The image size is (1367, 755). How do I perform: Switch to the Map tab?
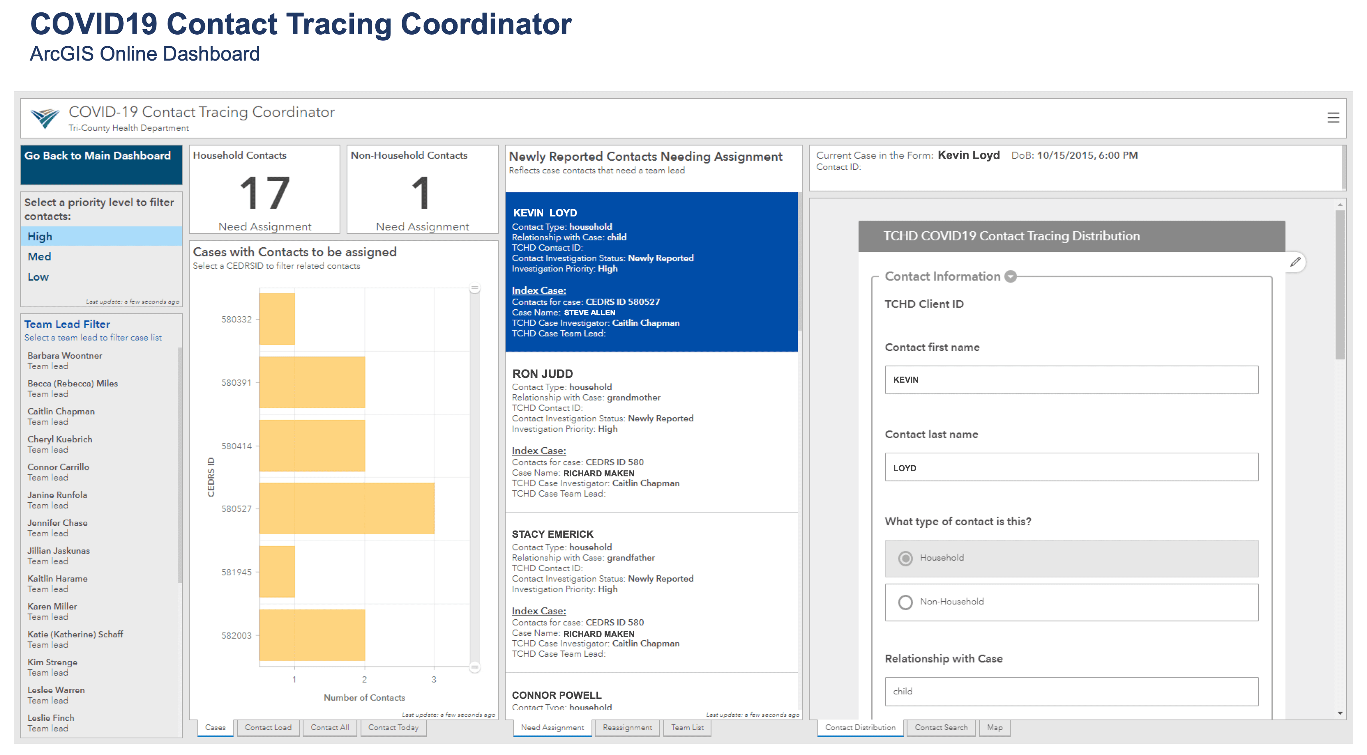click(x=994, y=727)
